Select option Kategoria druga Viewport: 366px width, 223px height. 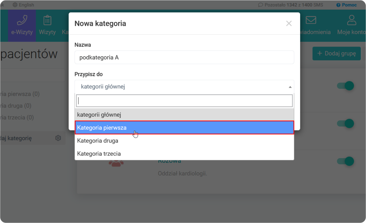click(x=184, y=141)
